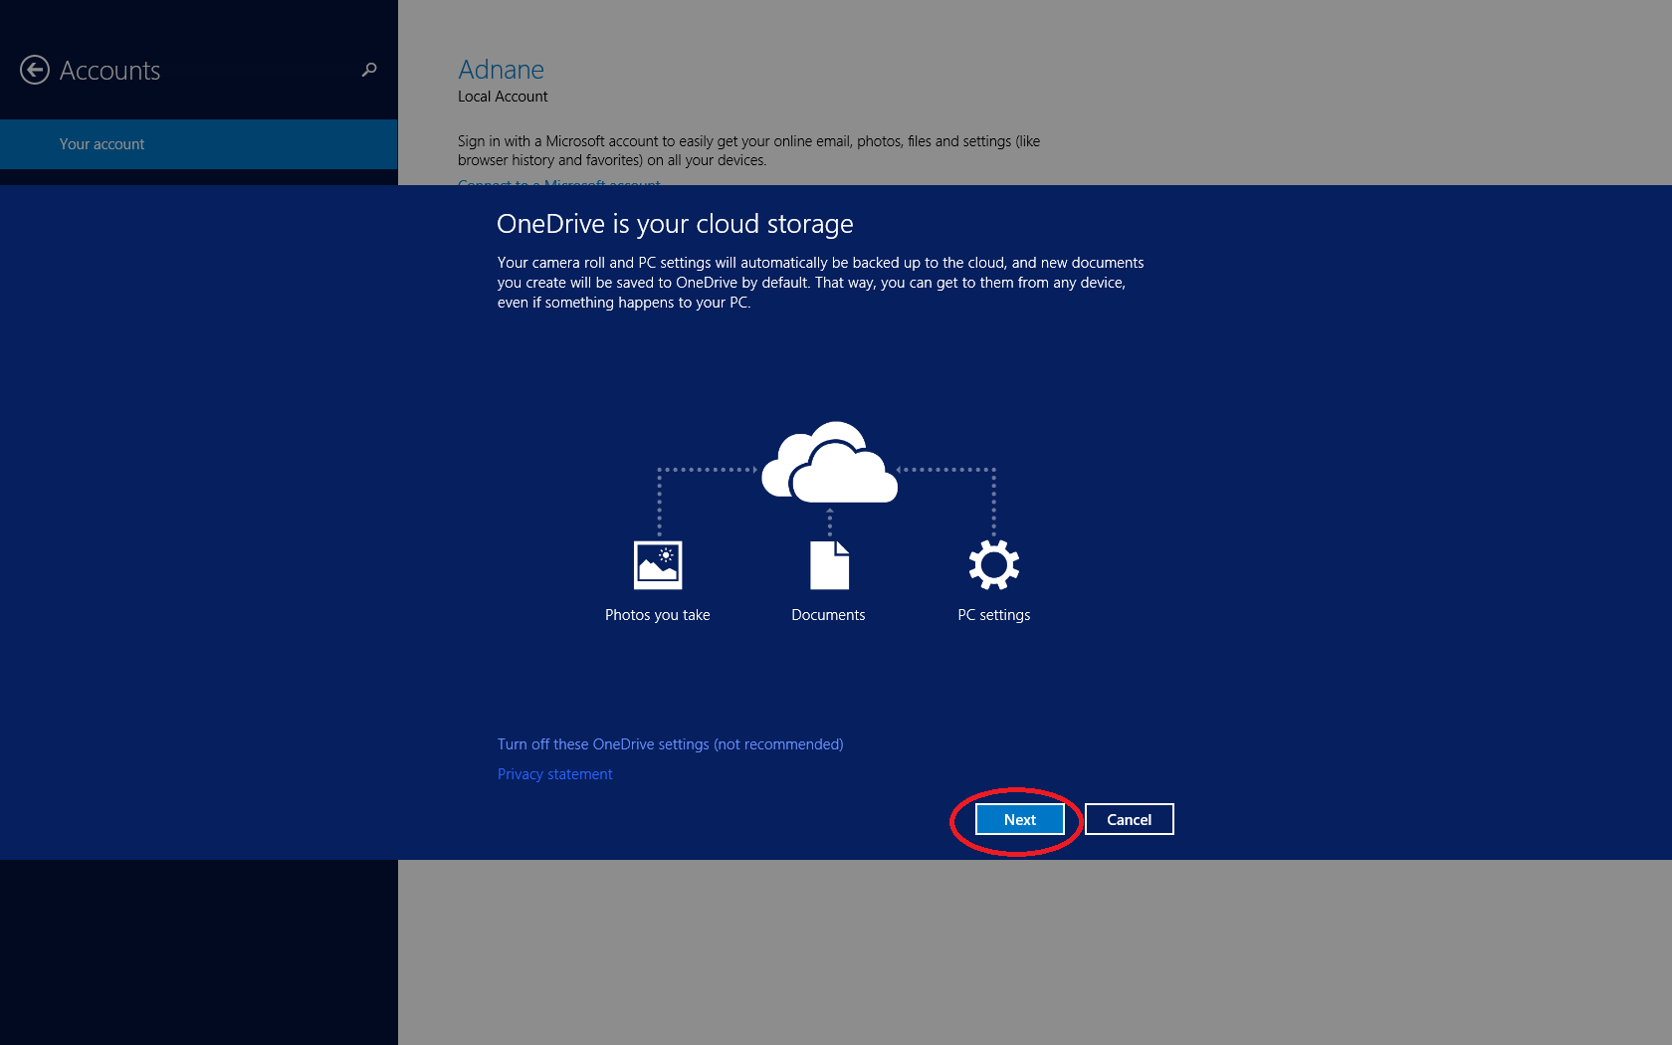Click the Accounts title text
Image resolution: width=1672 pixels, height=1045 pixels.
click(x=109, y=71)
